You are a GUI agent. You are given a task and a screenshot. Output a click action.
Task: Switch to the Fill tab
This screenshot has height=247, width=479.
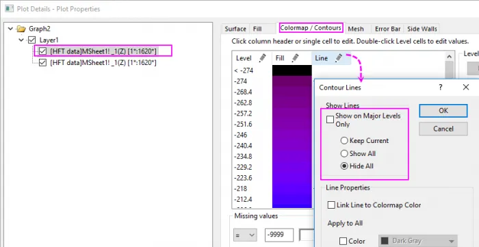pos(257,29)
